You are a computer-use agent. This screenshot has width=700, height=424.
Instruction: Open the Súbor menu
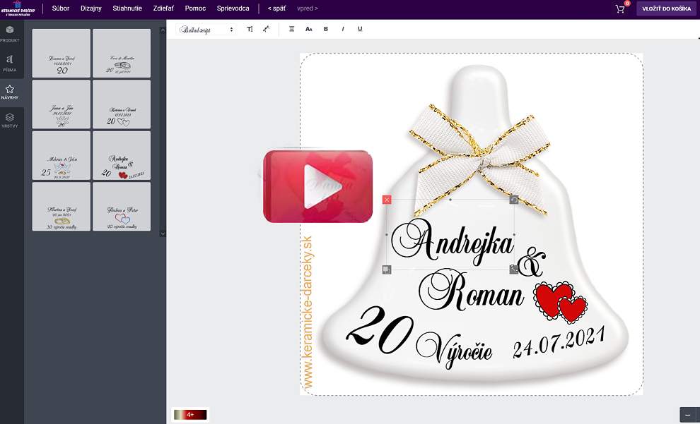(x=61, y=8)
